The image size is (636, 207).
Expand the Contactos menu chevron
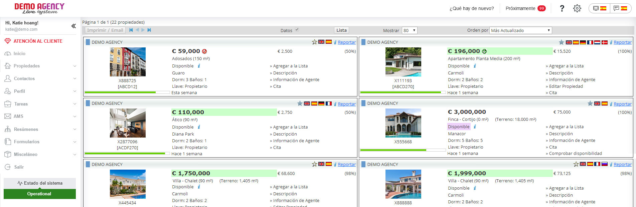(x=75, y=79)
